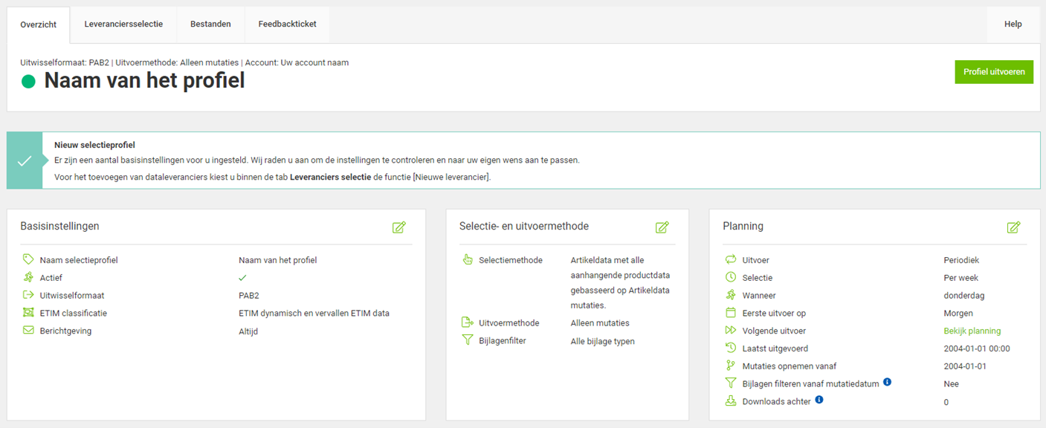Viewport: 1046px width, 428px height.
Task: Click the Planning panel edit icon
Action: point(1013,227)
